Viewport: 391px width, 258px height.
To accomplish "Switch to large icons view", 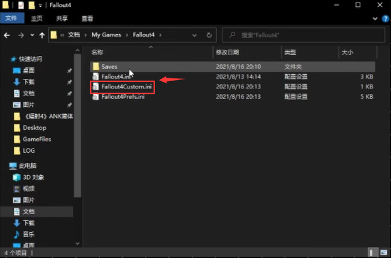I will 384,253.
